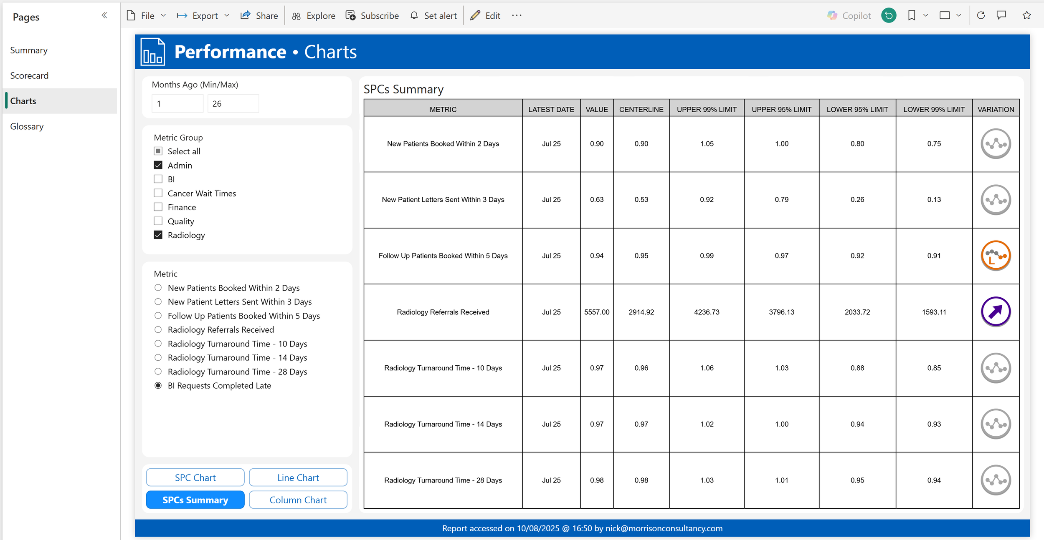The height and width of the screenshot is (540, 1044).
Task: Add report to favorites star icon
Action: (1026, 15)
